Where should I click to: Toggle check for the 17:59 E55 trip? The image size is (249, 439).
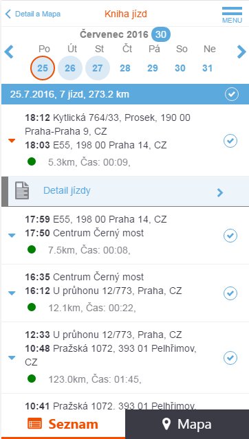[230, 236]
